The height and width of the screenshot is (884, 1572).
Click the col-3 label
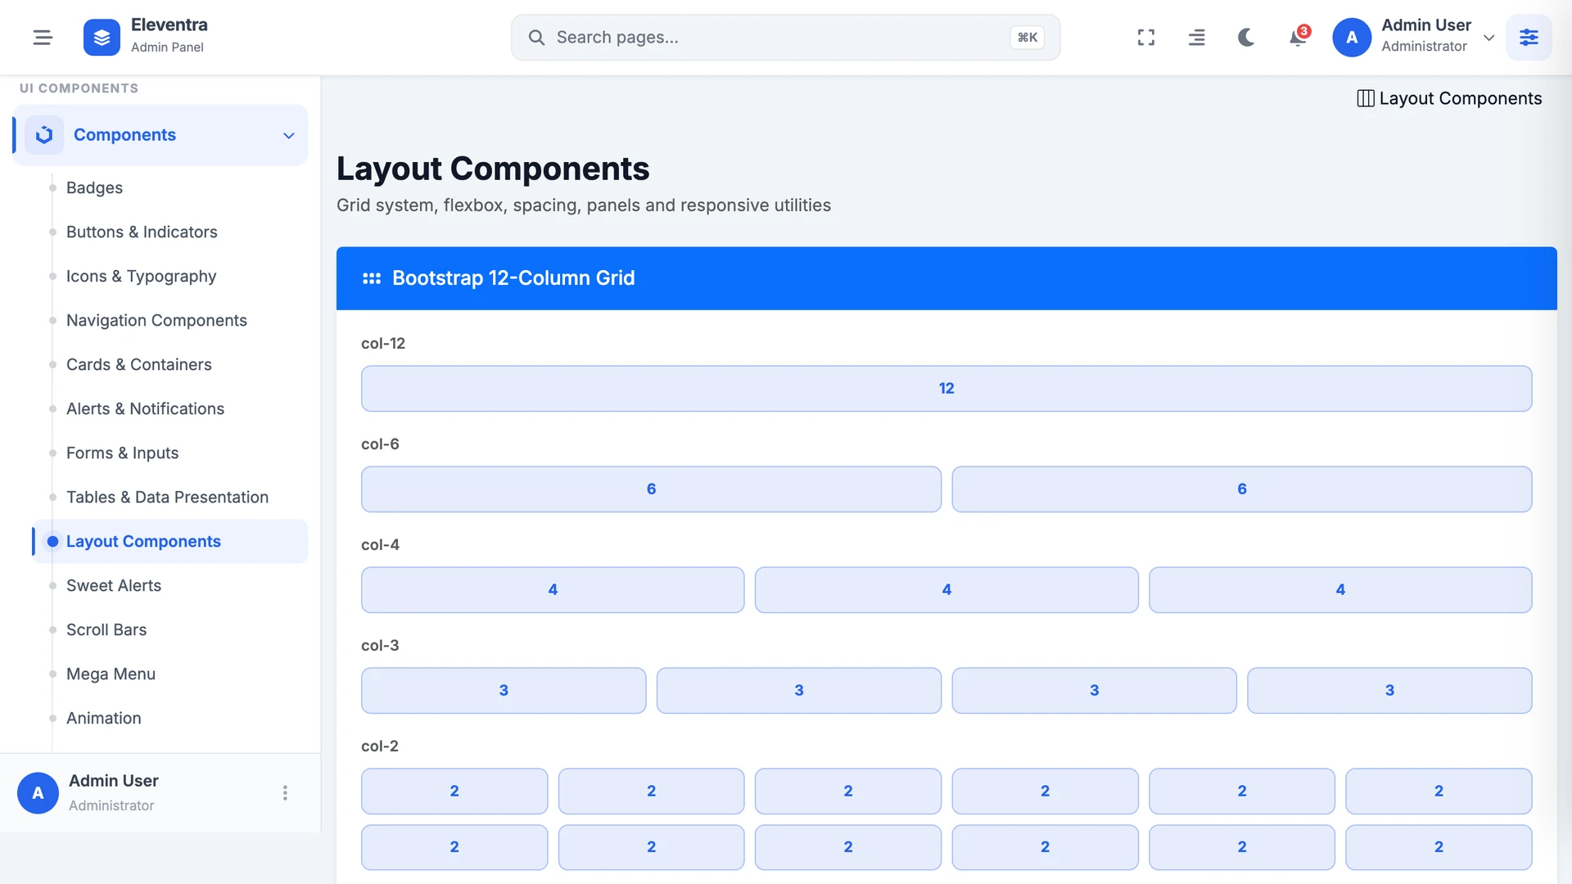pos(380,645)
